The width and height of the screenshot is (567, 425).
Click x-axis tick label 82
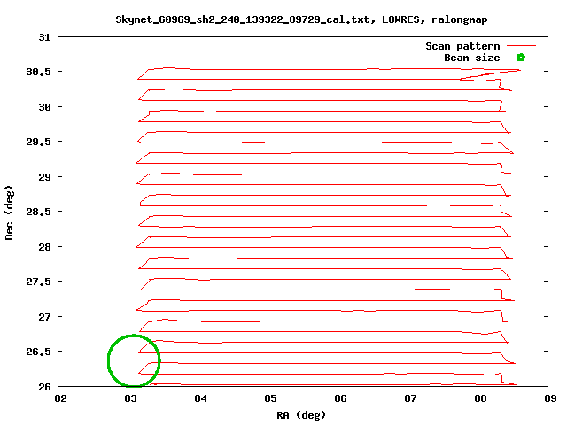tap(60, 398)
